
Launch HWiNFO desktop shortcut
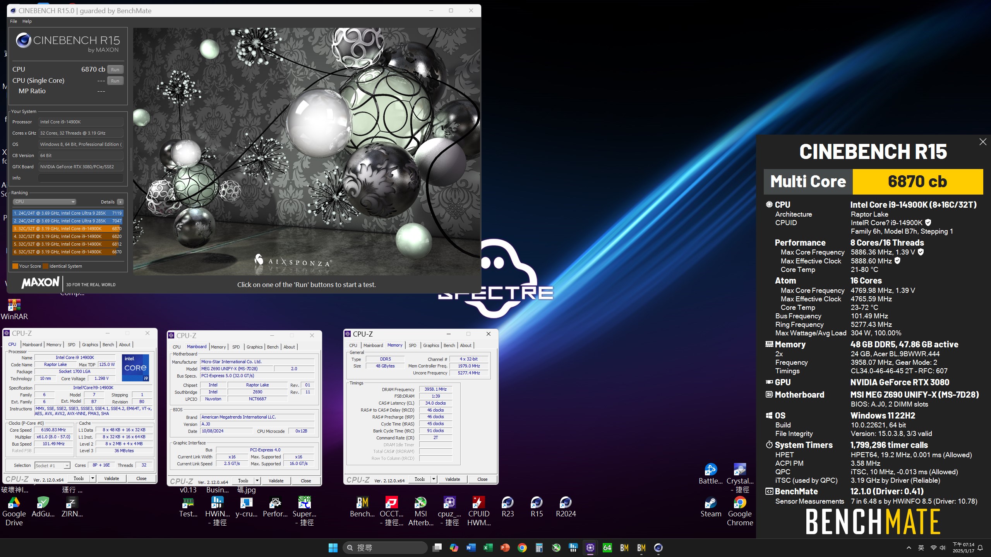click(x=217, y=511)
